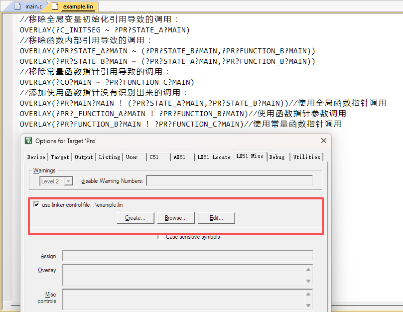Click the Overlay field's down scroll arrow

point(308,282)
